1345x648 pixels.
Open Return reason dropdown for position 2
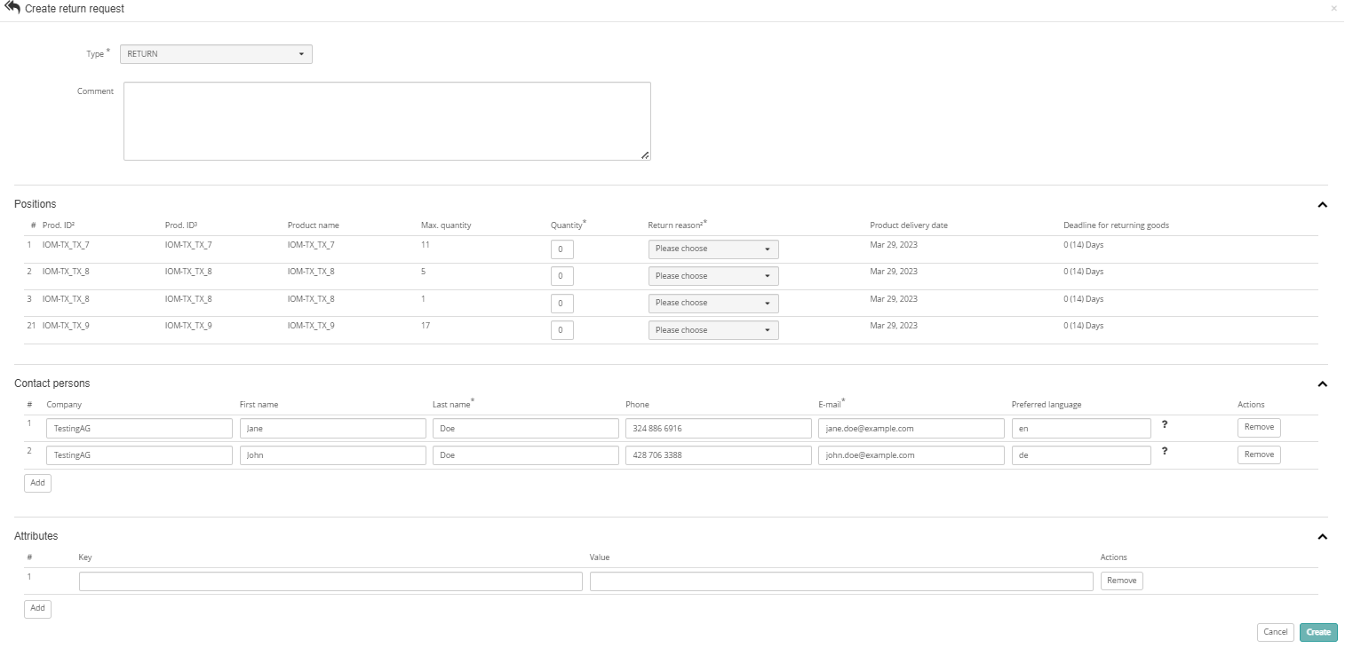click(713, 276)
